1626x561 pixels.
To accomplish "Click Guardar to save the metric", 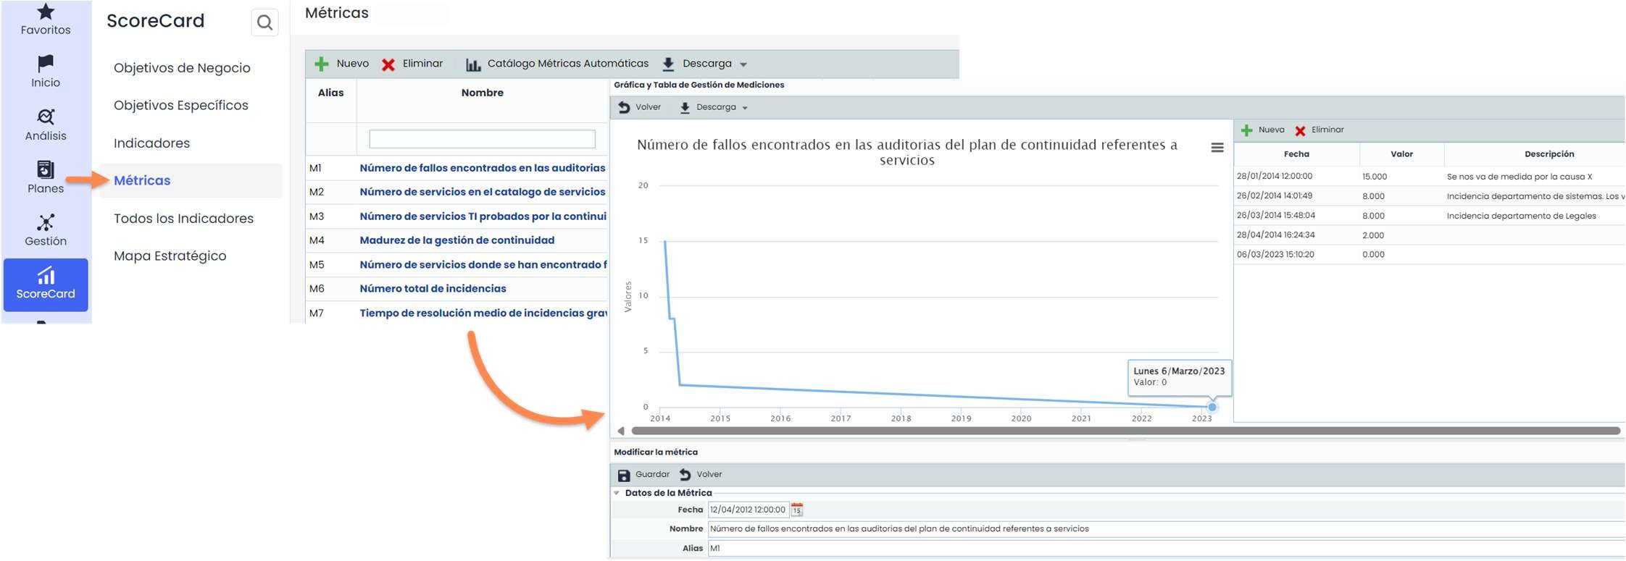I will (x=643, y=475).
